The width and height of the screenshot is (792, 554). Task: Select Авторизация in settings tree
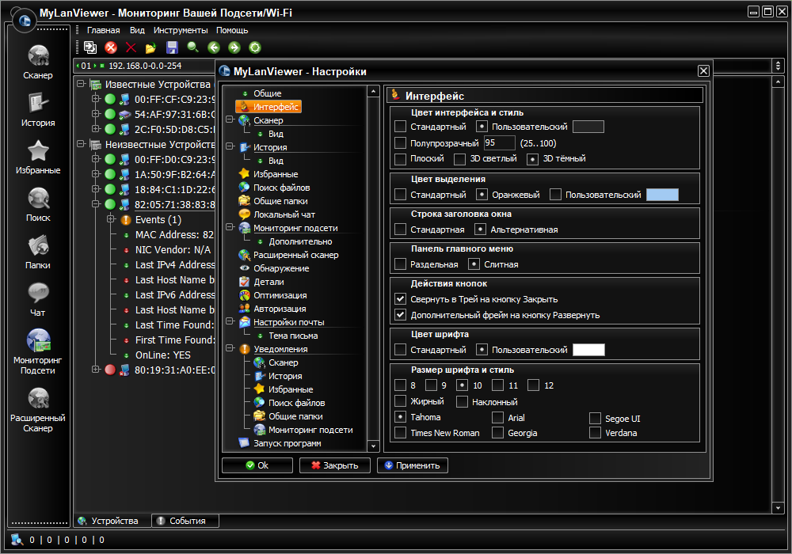[x=280, y=309]
